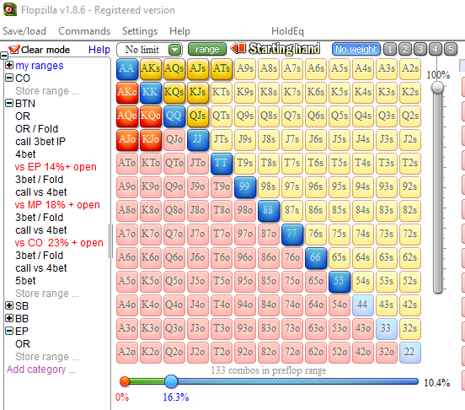Image resolution: width=465 pixels, height=410 pixels.
Task: Select weight preset number 5
Action: coord(451,49)
